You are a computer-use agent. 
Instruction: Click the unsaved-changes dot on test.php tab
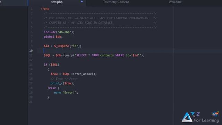[x=82, y=1]
